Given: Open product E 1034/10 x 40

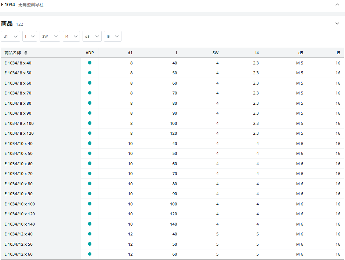Looking at the screenshot, I should 18,144.
